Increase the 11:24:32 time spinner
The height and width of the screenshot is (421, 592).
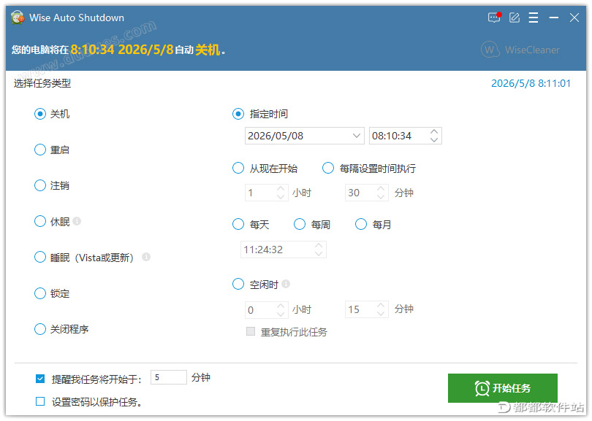coord(319,245)
